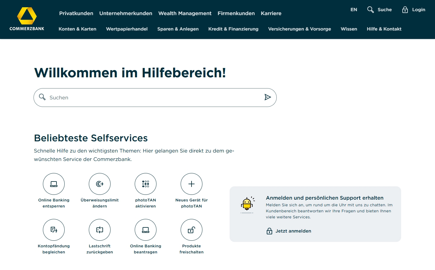Open Überweisungslimit ändern euro icon

coord(100,184)
